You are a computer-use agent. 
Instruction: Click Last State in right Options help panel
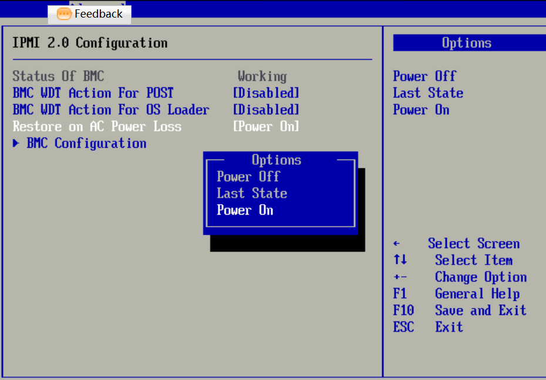(428, 93)
